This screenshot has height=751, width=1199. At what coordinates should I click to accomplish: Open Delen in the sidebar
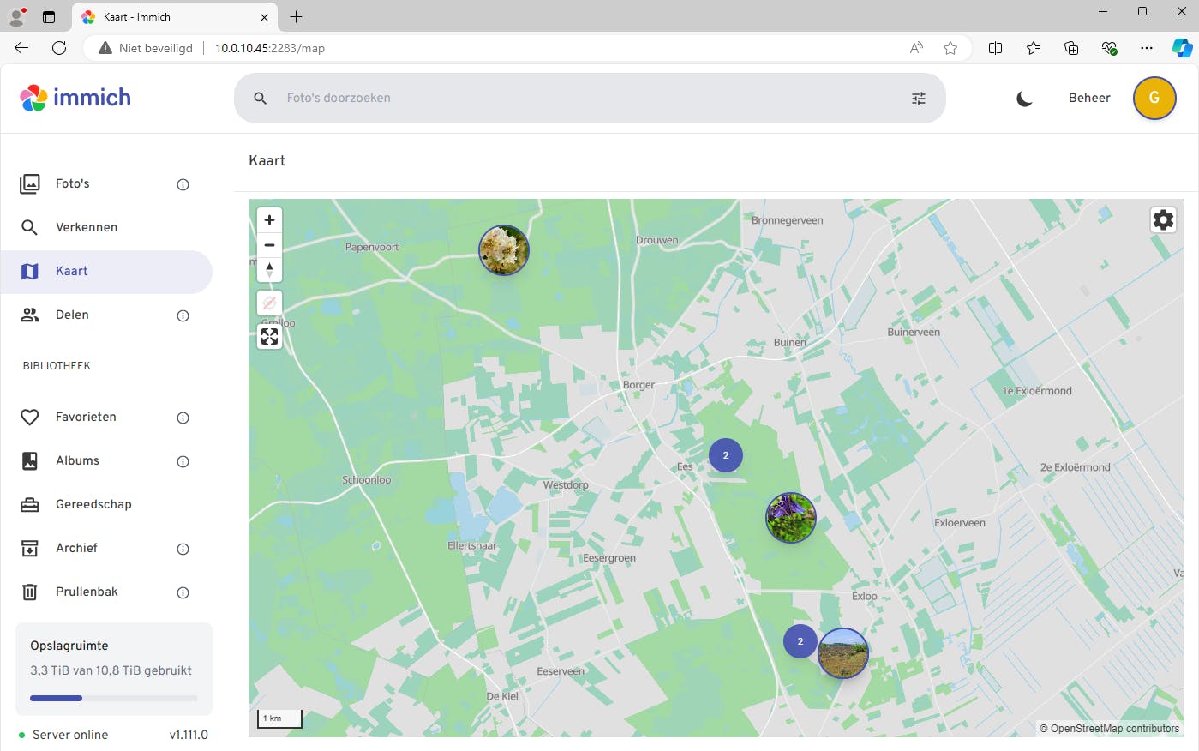coord(107,315)
